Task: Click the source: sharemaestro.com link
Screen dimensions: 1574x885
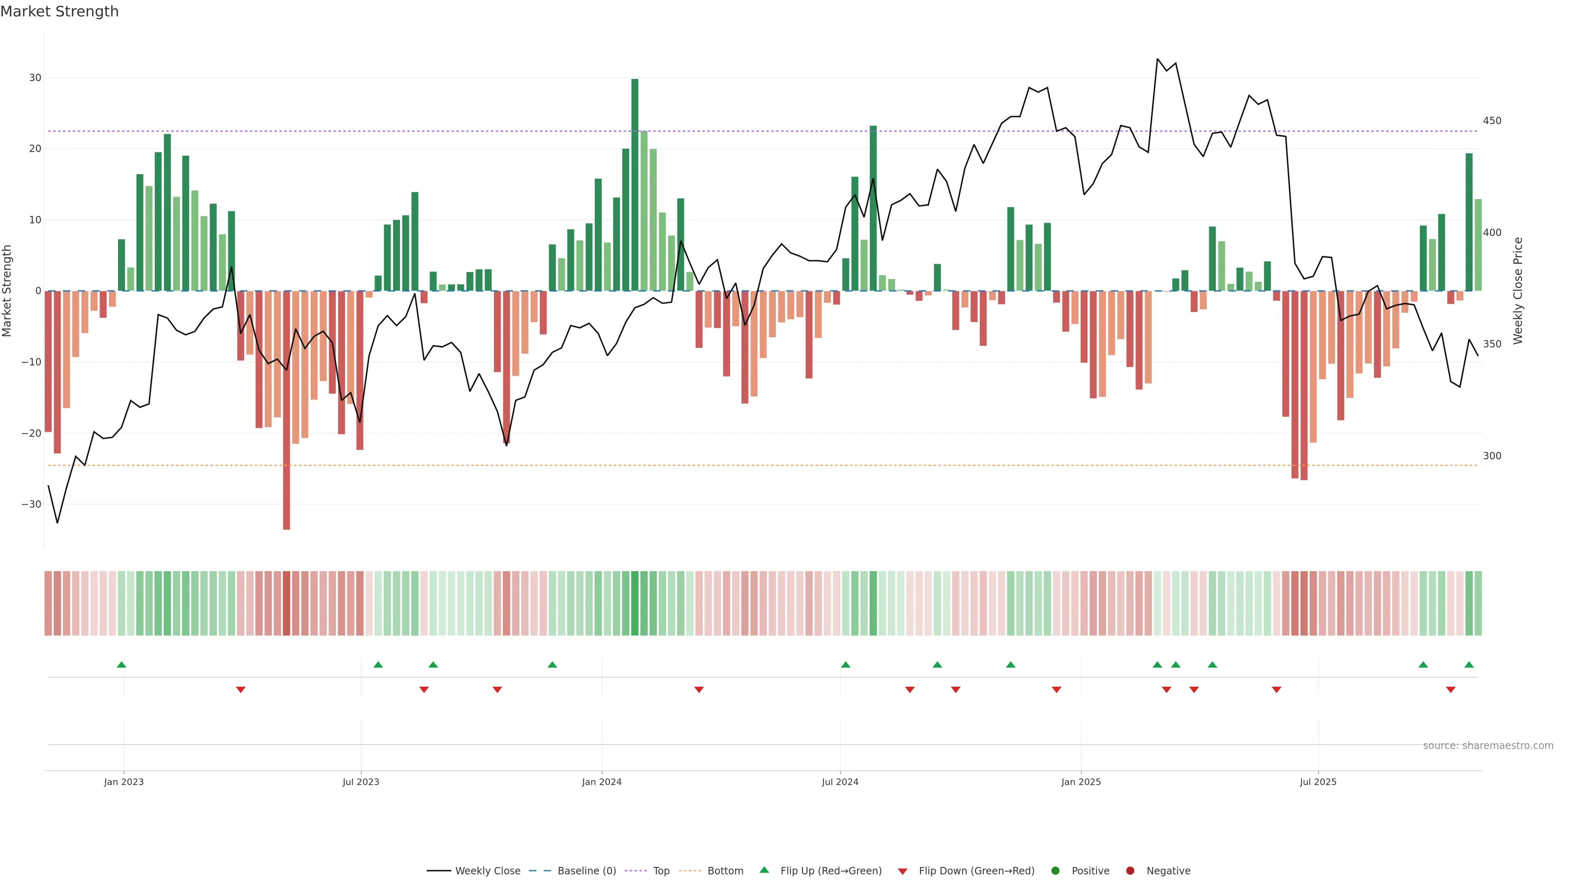Action: coord(1488,746)
